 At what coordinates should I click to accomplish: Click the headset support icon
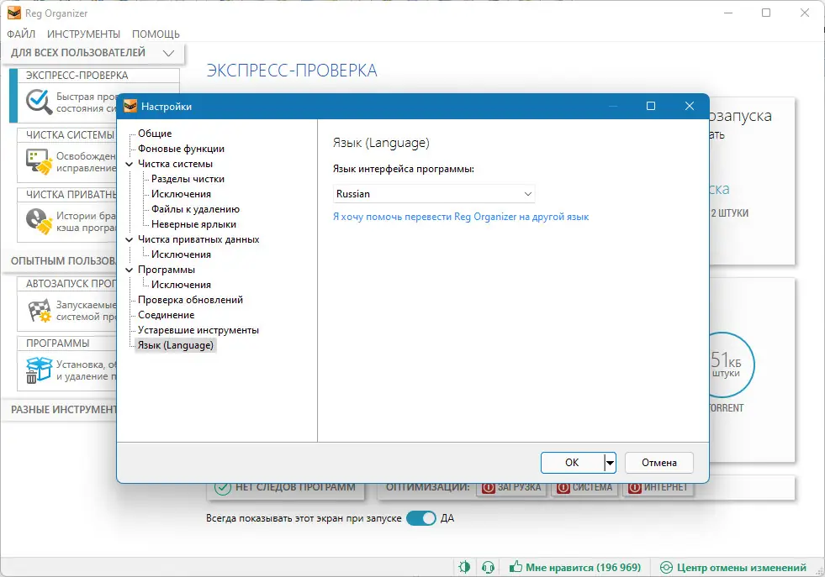[488, 568]
